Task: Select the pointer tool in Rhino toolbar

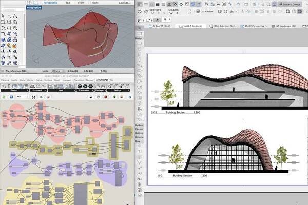Action: (4, 16)
